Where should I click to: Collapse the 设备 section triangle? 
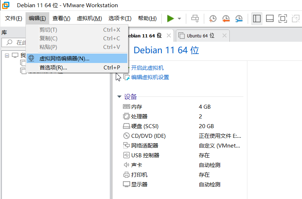(x=119, y=96)
